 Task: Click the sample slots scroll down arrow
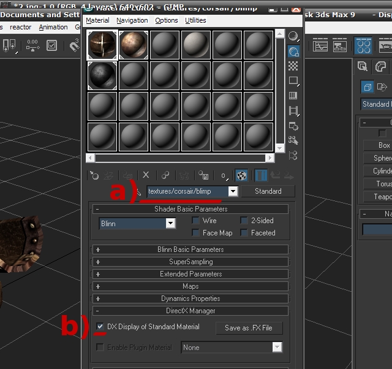(280, 148)
